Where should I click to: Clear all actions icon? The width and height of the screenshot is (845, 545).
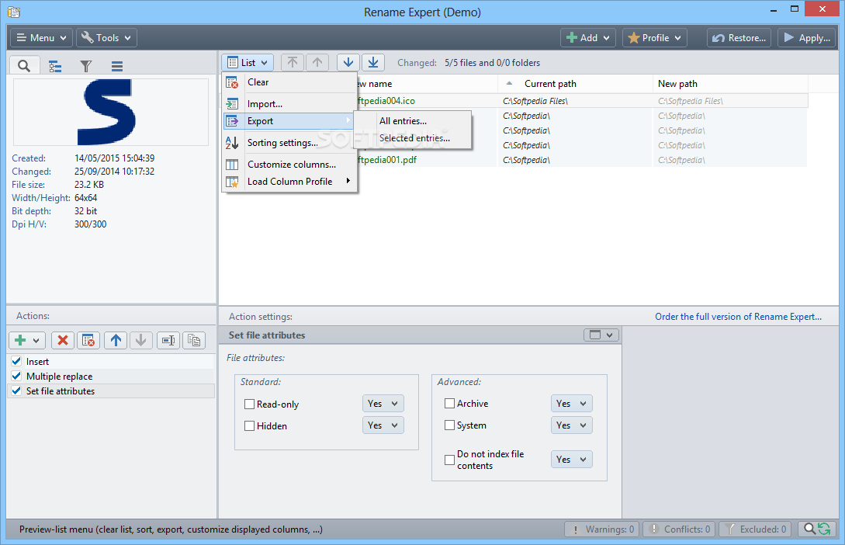[88, 340]
